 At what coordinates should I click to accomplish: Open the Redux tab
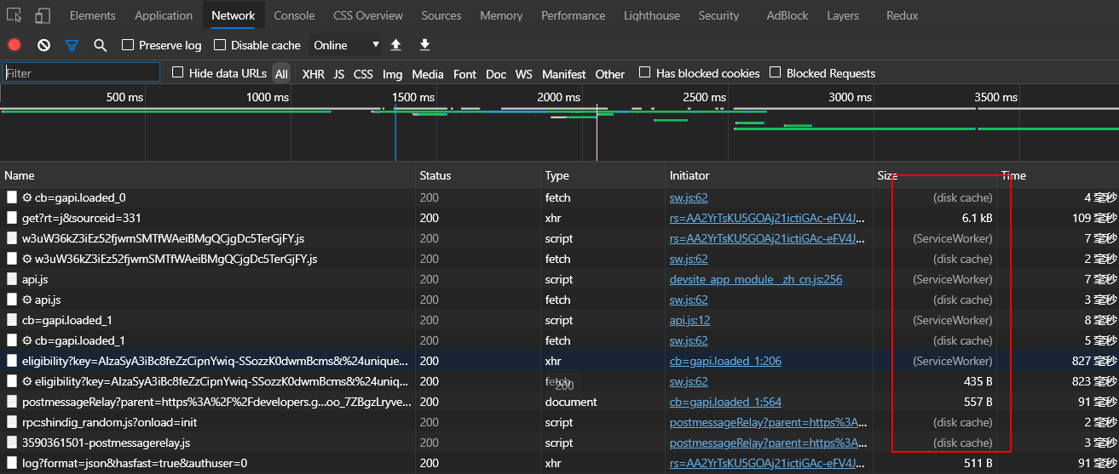coord(902,15)
